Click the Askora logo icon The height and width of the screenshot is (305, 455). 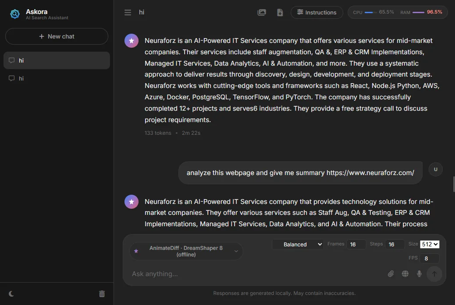15,14
